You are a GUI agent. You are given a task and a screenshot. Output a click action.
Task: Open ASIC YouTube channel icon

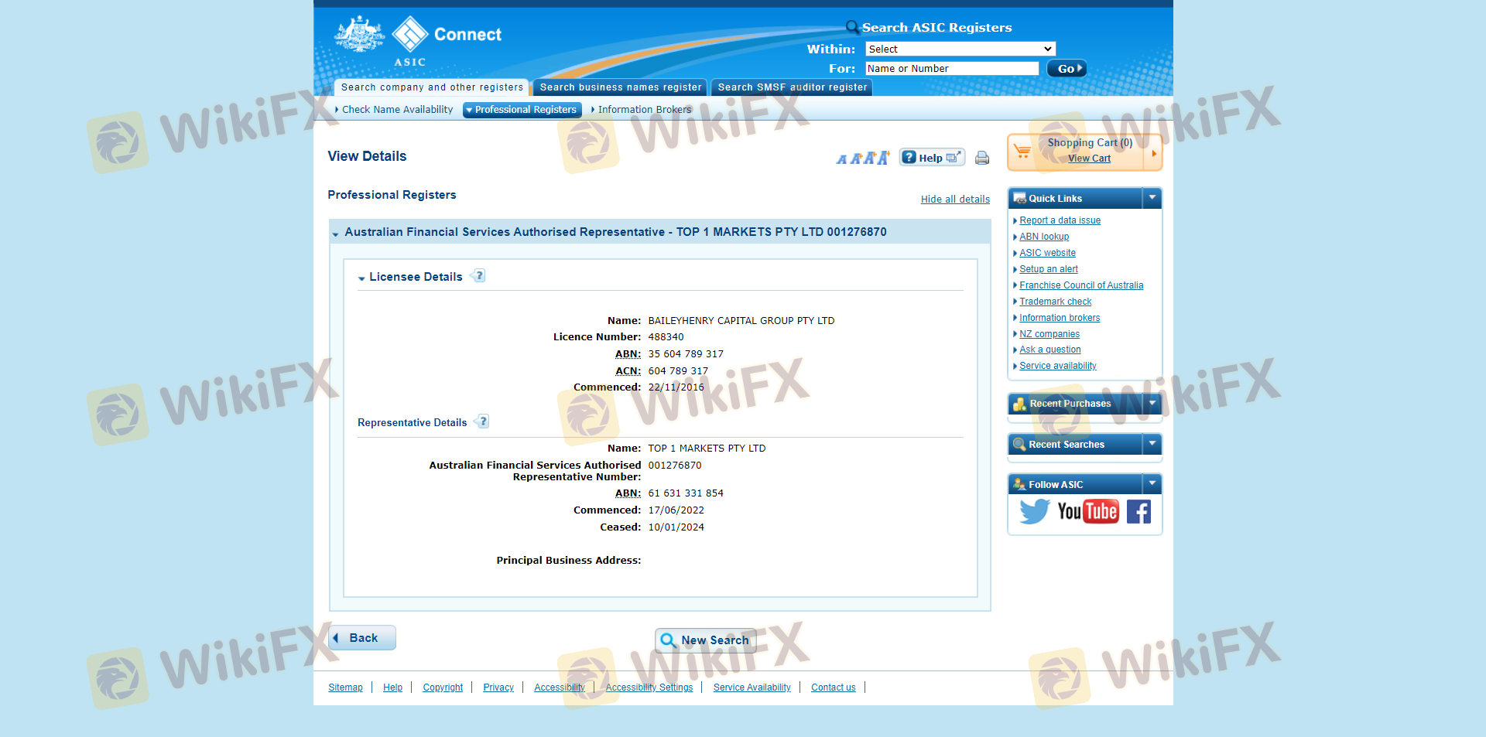1087,511
